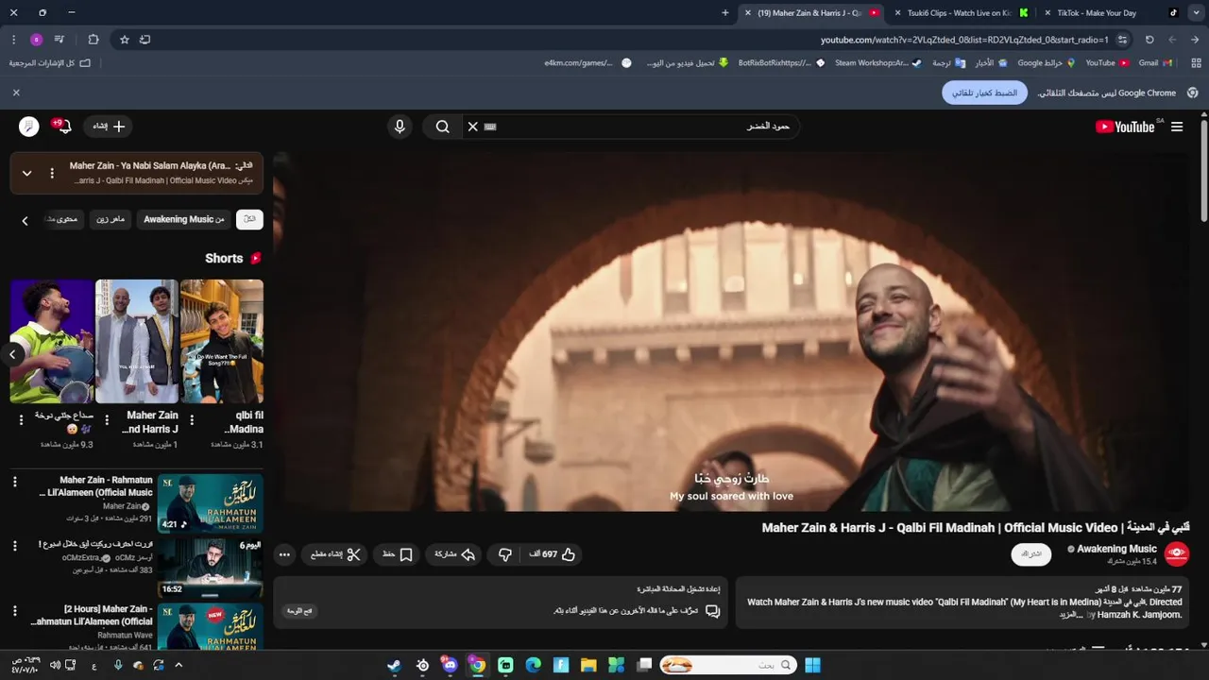Open options for 'qlbi fil Madina' Short
The height and width of the screenshot is (680, 1209).
click(192, 420)
